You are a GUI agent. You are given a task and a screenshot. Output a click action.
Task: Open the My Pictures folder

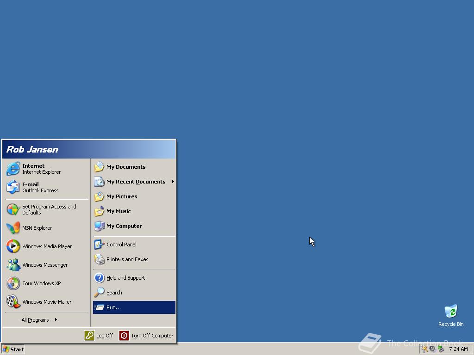pyautogui.click(x=134, y=196)
